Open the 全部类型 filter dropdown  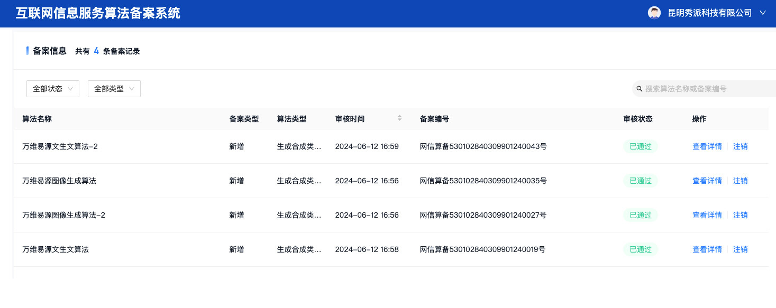[114, 89]
